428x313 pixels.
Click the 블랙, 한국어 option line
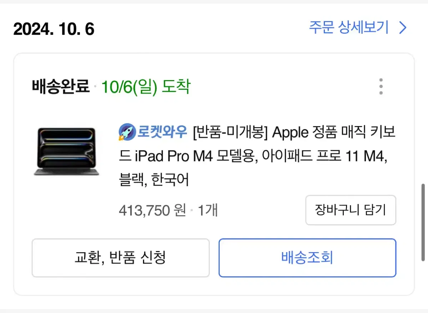pyautogui.click(x=154, y=181)
